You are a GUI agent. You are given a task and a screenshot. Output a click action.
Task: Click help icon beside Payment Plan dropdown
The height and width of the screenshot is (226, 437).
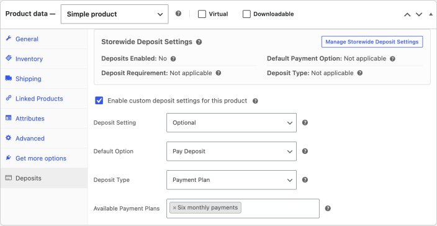pyautogui.click(x=305, y=179)
